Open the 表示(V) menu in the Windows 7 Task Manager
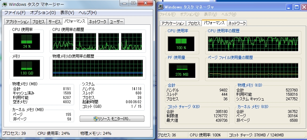This screenshot has height=140, width=307. (x=67, y=13)
